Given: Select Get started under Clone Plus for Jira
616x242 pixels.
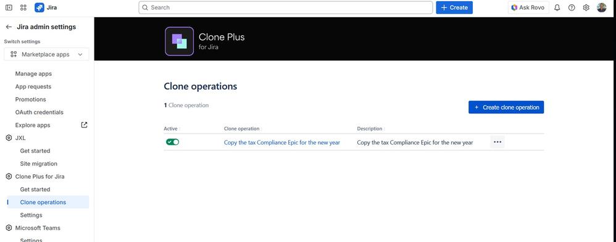Looking at the screenshot, I should tap(35, 190).
